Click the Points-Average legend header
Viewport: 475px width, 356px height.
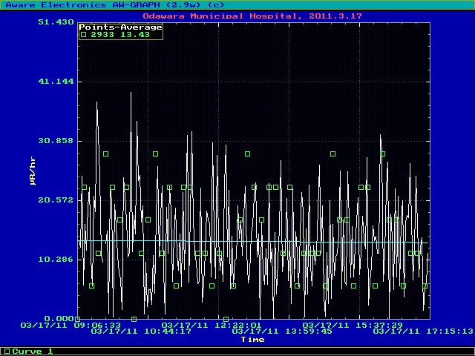pyautogui.click(x=120, y=27)
